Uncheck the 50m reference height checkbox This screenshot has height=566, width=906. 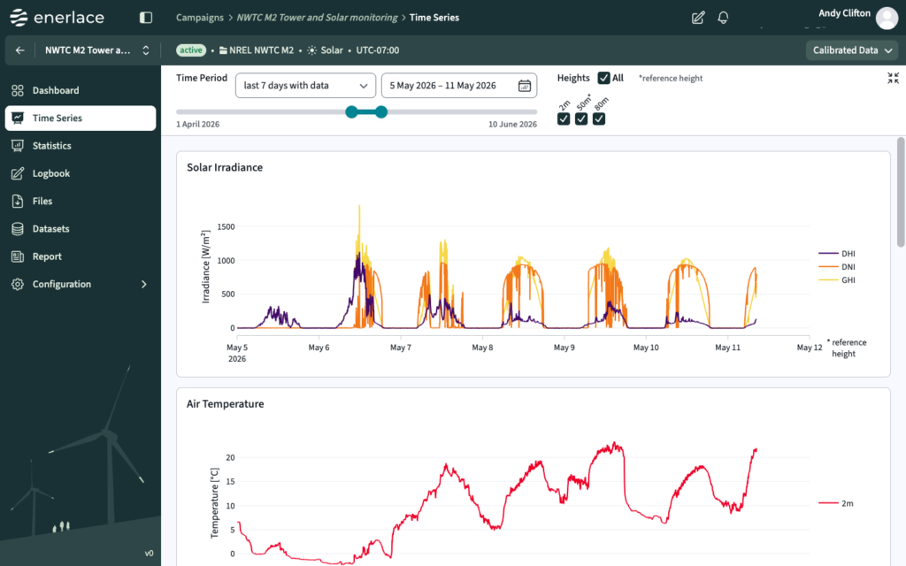[x=581, y=119]
